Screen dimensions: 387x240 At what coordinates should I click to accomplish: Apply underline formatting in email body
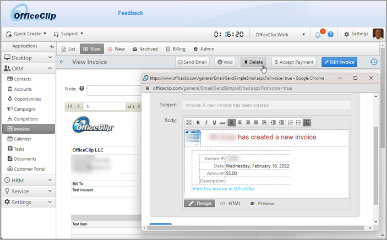click(x=214, y=122)
